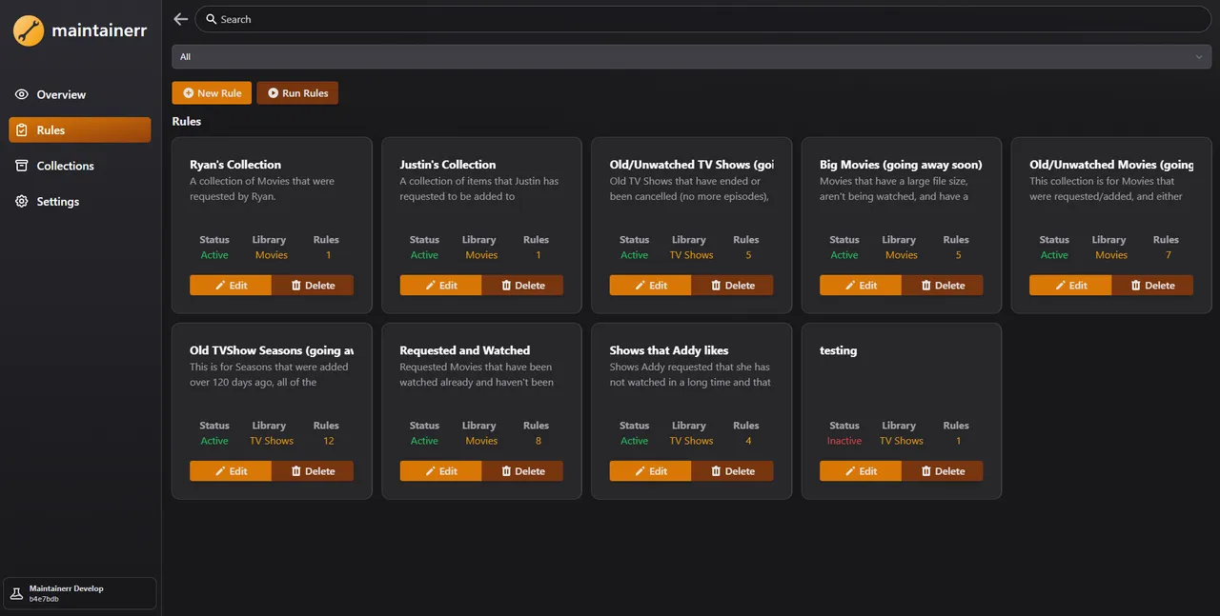Click the trash icon on Ryan's Collection card

coord(296,285)
